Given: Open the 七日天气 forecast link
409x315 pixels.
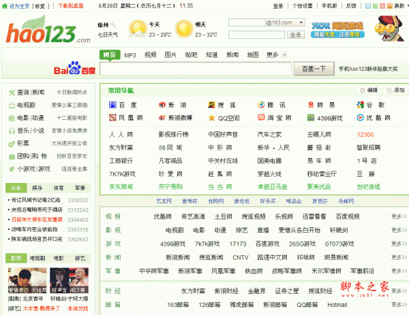Looking at the screenshot, I should [108, 35].
